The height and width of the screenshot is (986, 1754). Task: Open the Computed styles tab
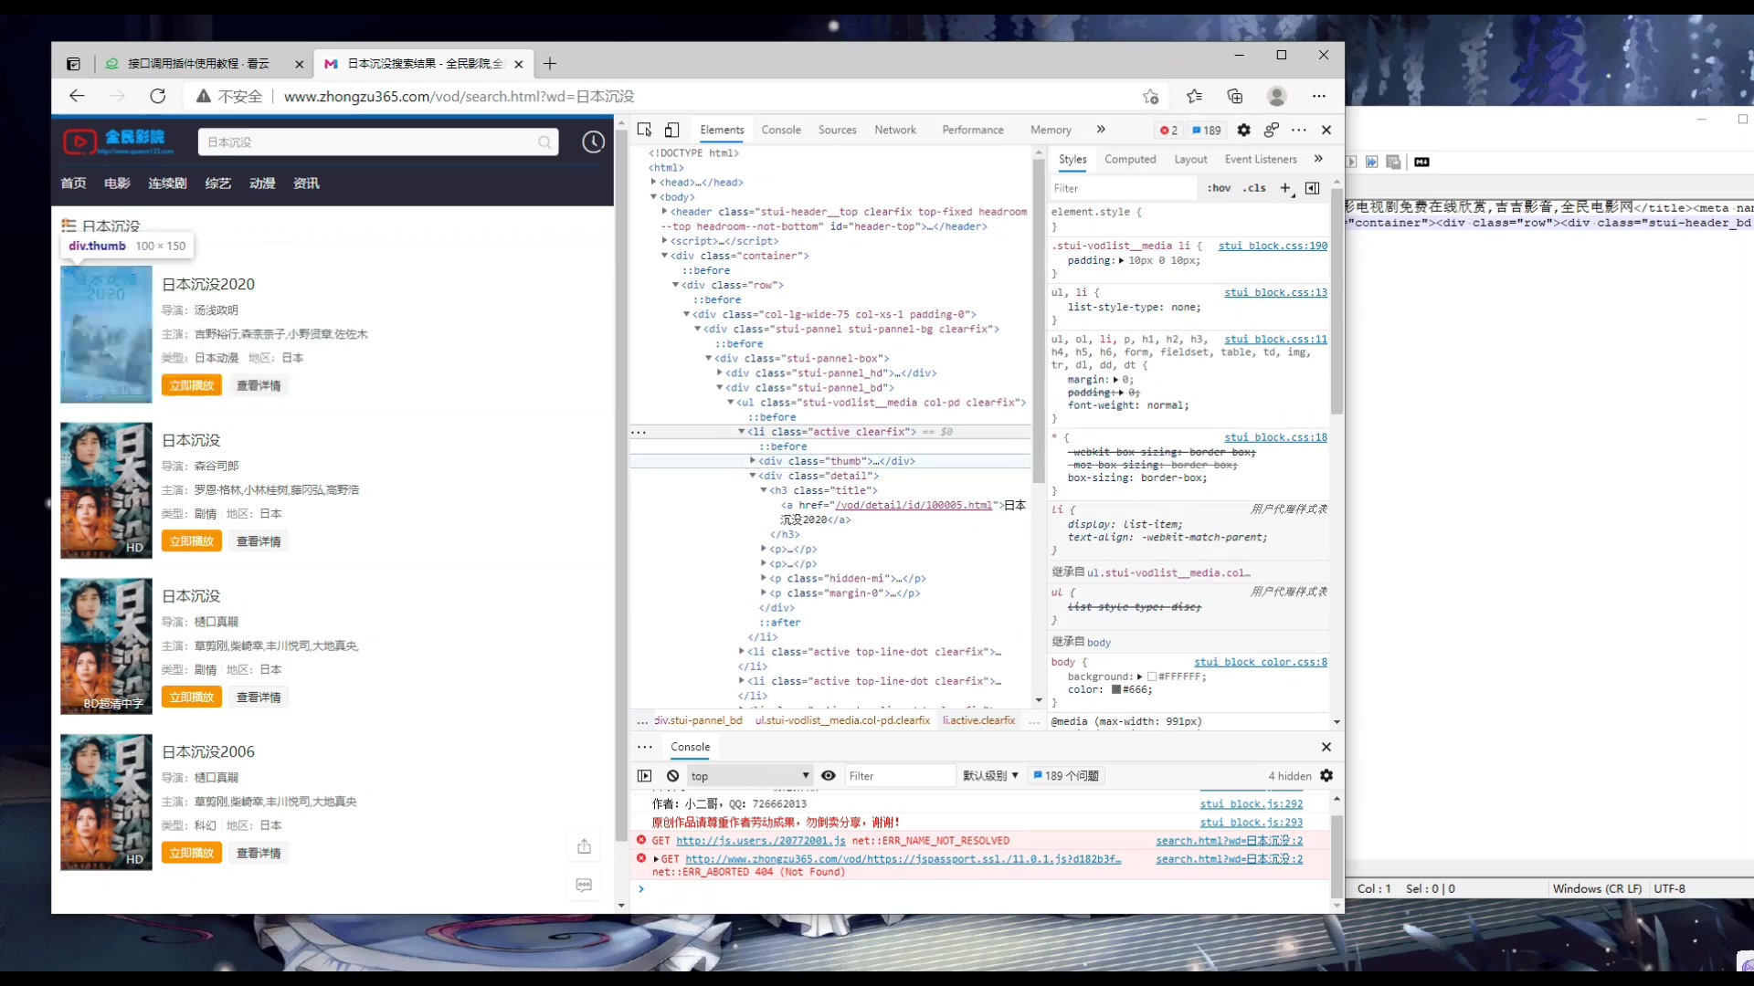[1129, 159]
